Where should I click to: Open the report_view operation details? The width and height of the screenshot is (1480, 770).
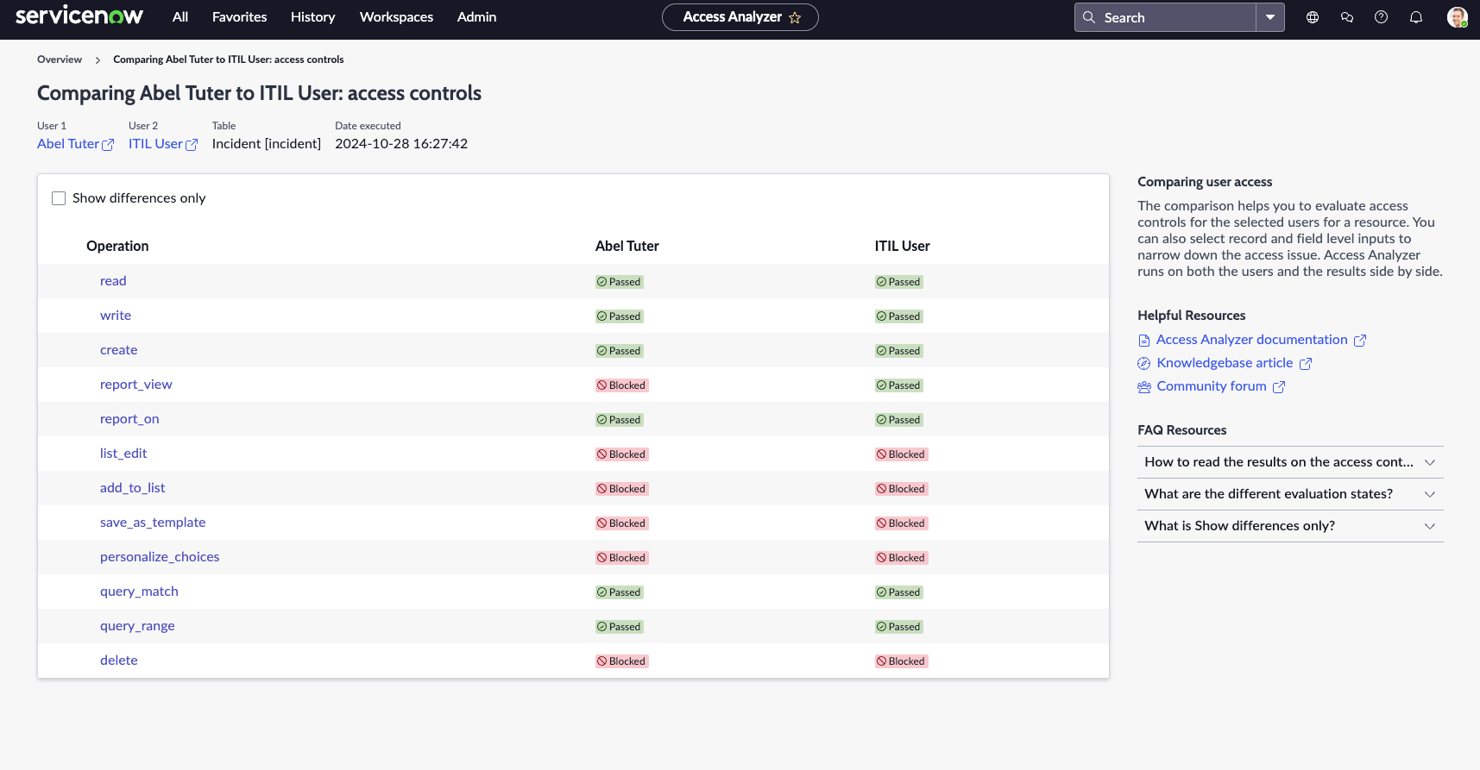pyautogui.click(x=136, y=385)
